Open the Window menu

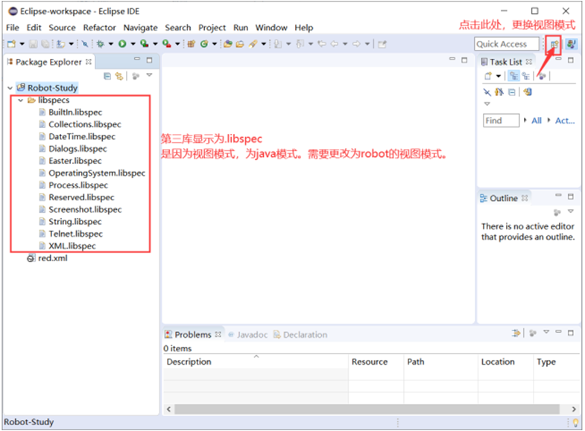(271, 28)
